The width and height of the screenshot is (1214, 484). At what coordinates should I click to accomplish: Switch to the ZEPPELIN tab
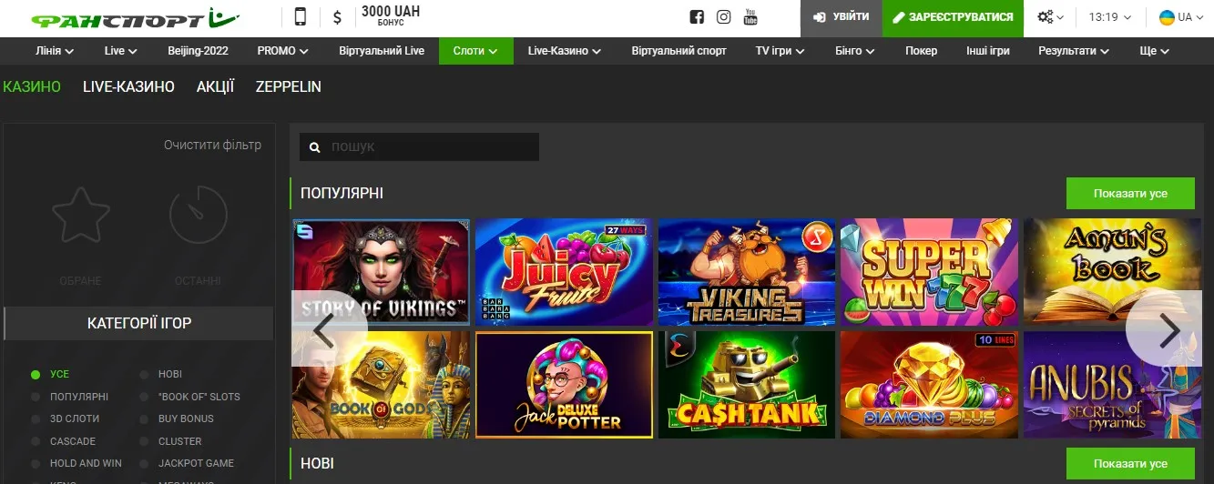coord(289,87)
